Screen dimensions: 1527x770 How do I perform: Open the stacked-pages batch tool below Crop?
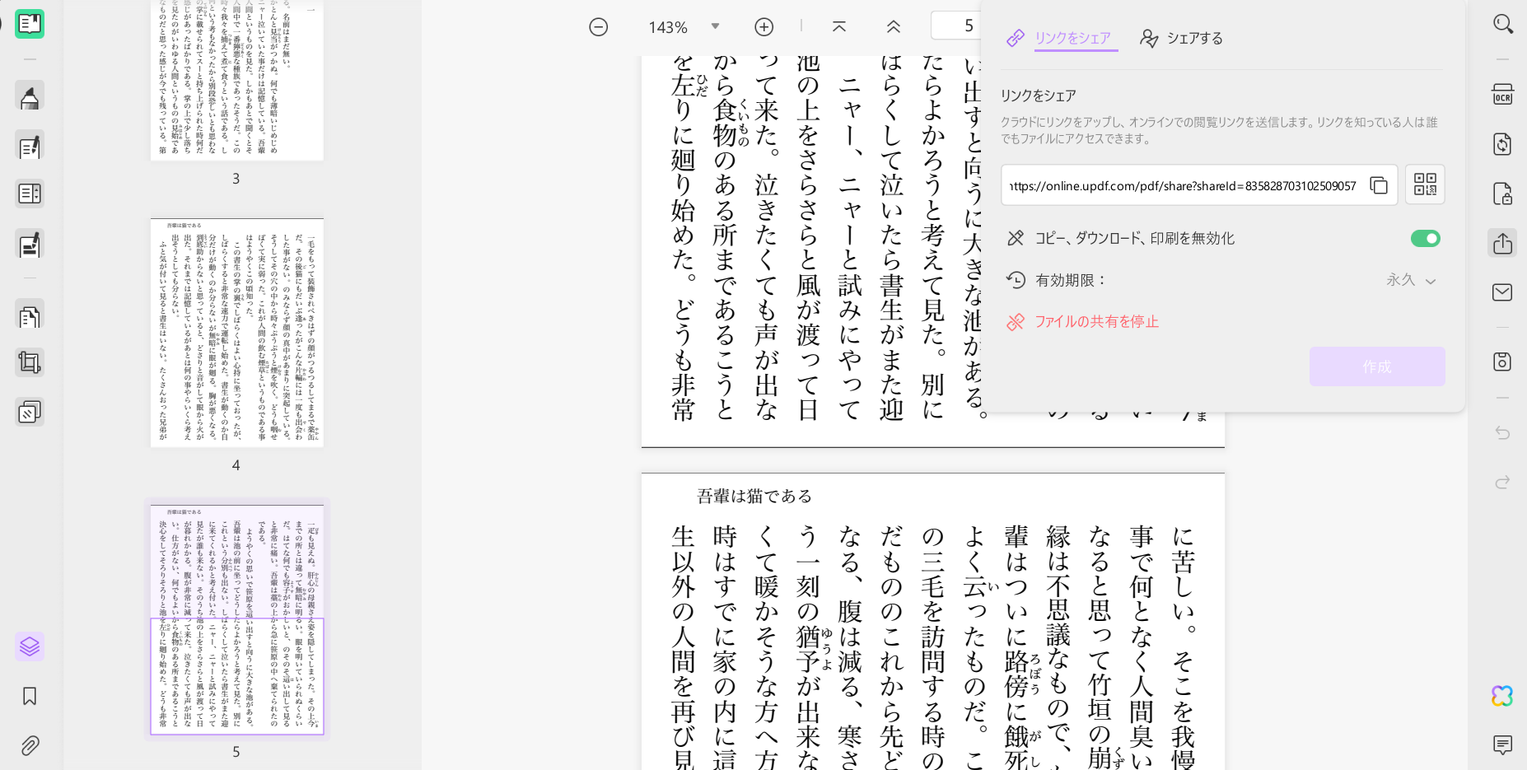(x=30, y=412)
